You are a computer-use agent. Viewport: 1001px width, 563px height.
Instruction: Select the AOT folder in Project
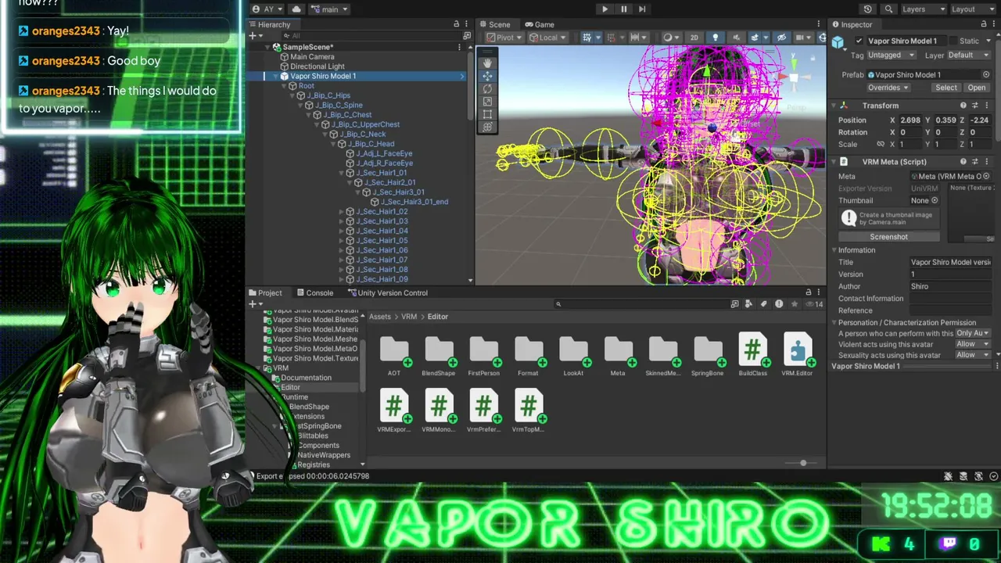(x=394, y=357)
